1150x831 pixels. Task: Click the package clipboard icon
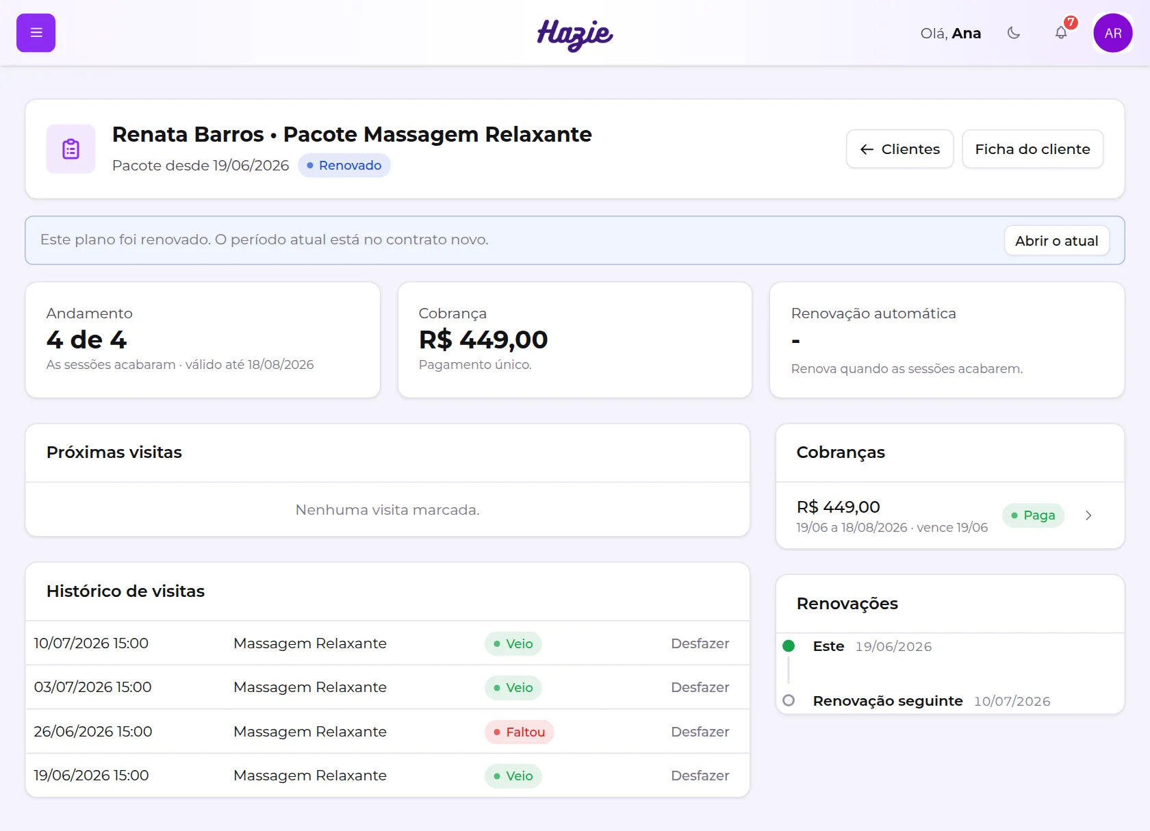71,149
